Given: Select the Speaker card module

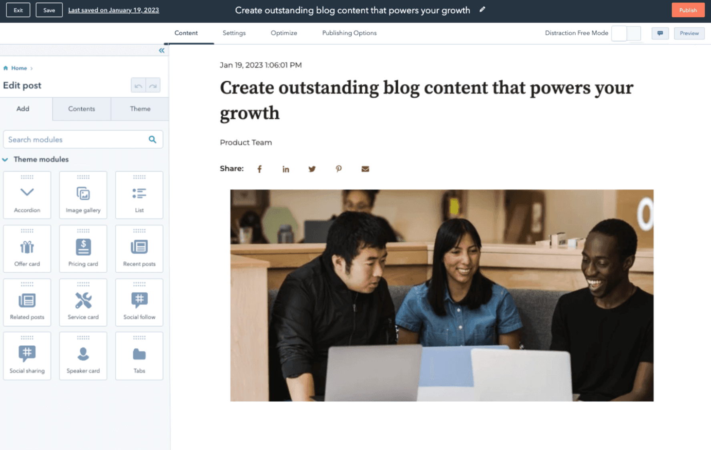Looking at the screenshot, I should [83, 356].
